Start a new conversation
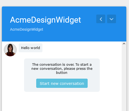The width and height of the screenshot is (129, 111). tap(62, 83)
